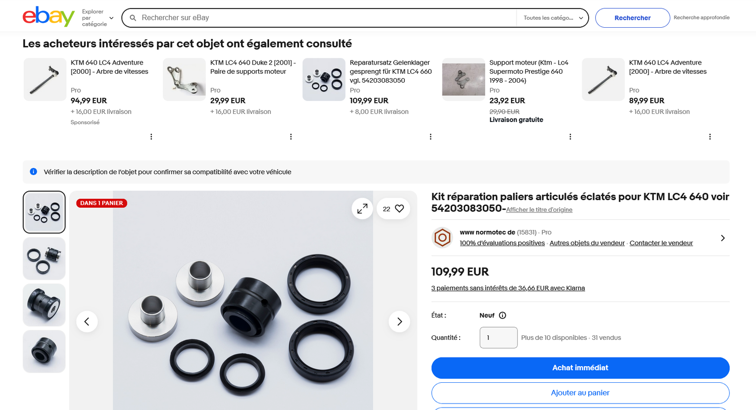The image size is (756, 410).
Task: Add item via Ajouter au panier
Action: (580, 393)
